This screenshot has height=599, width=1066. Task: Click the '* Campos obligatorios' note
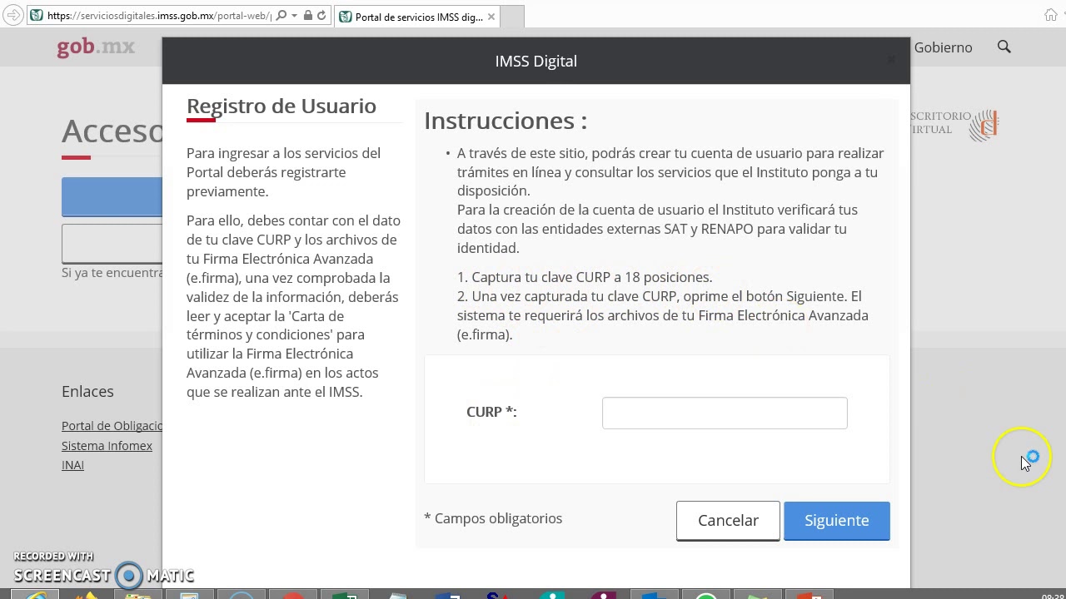(493, 518)
